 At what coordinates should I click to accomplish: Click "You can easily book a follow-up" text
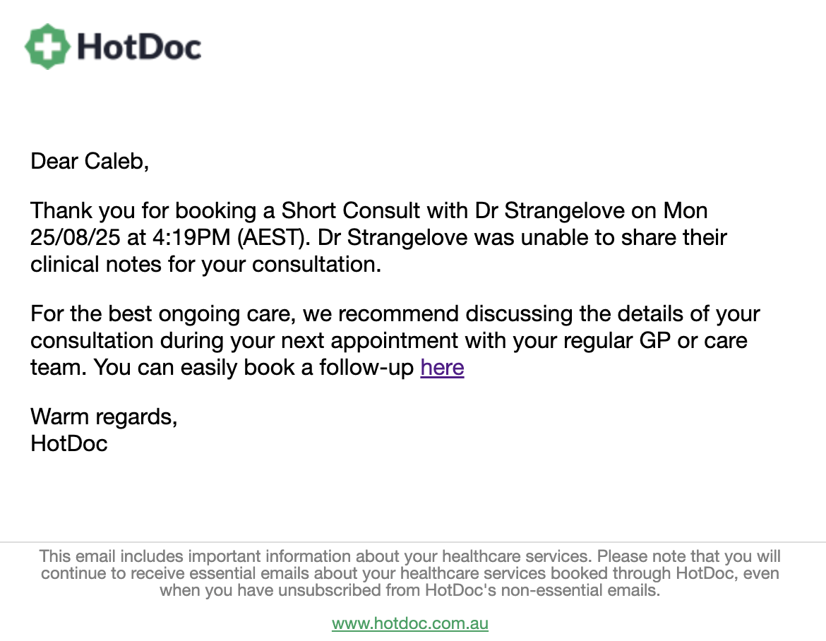coord(254,368)
